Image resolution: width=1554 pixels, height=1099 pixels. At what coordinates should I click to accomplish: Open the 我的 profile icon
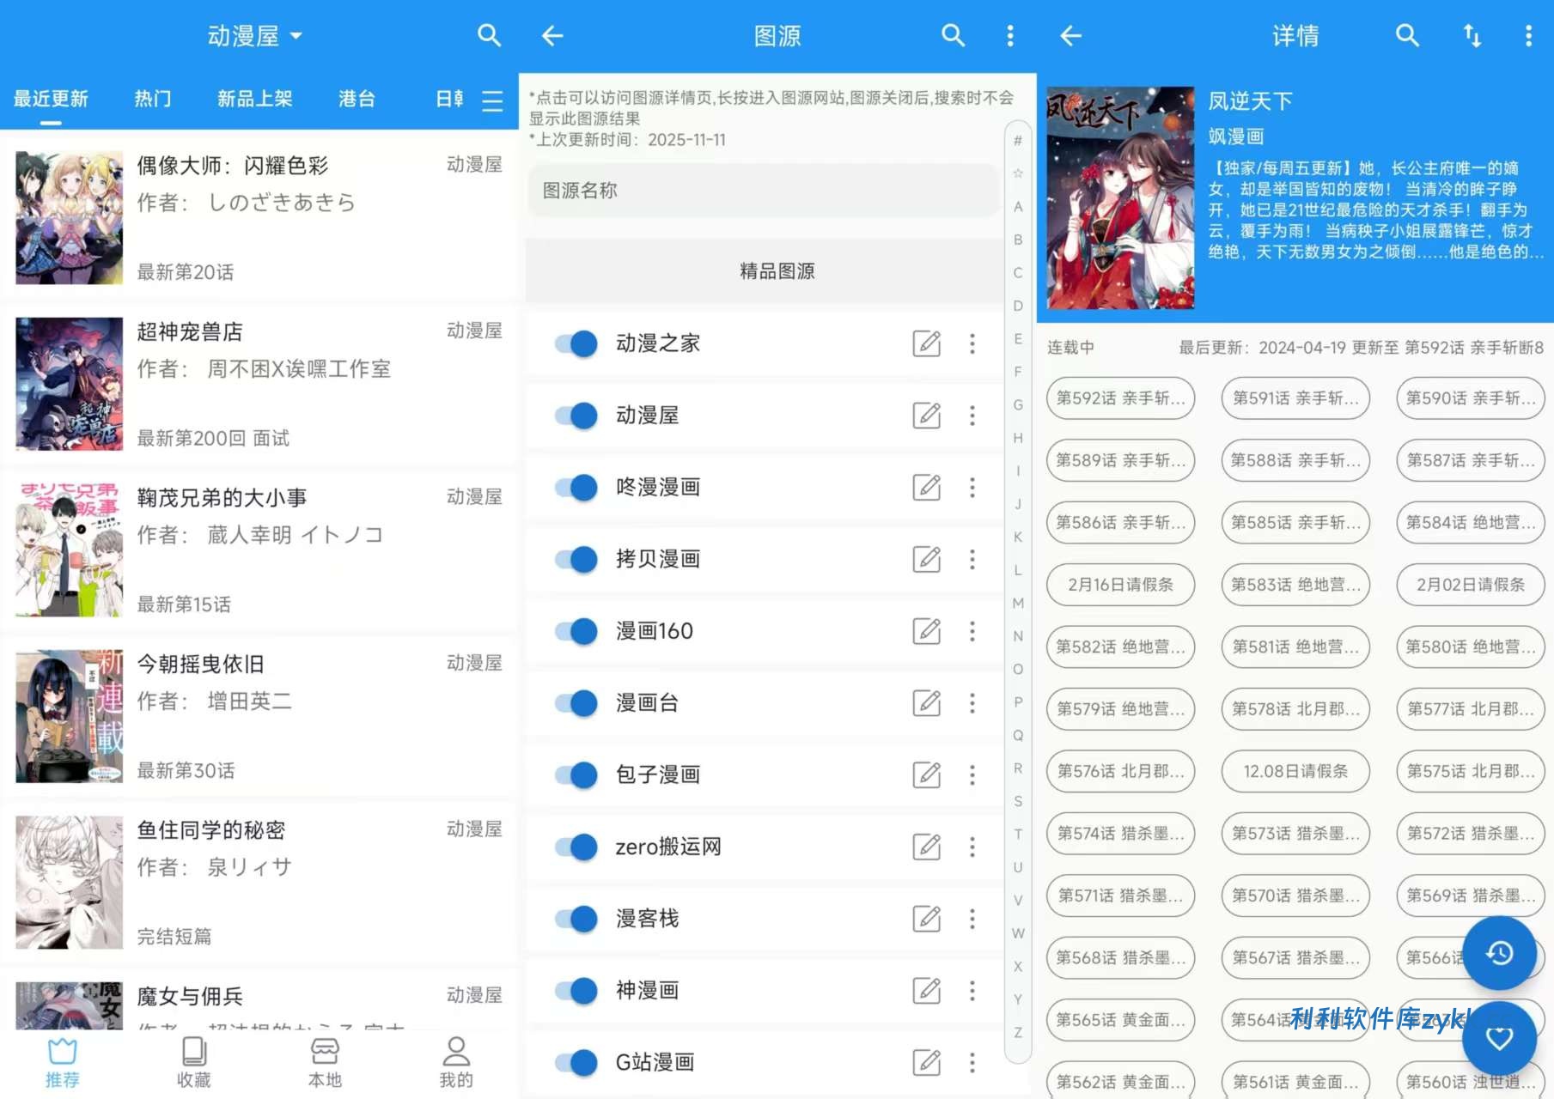455,1061
